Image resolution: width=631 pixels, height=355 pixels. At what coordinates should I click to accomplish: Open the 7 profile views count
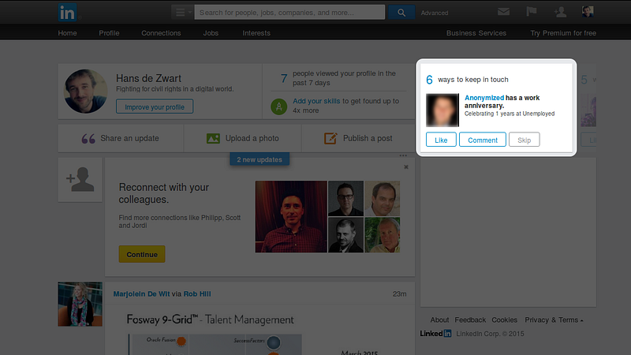pos(284,78)
